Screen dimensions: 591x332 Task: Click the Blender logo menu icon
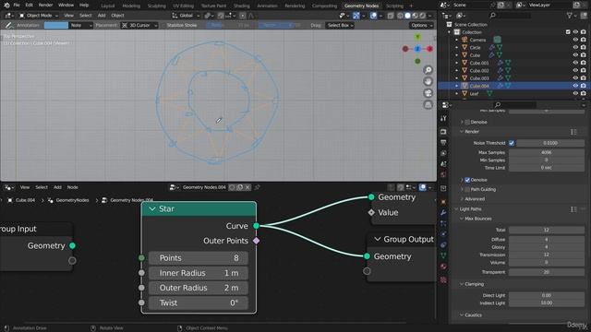click(x=6, y=6)
